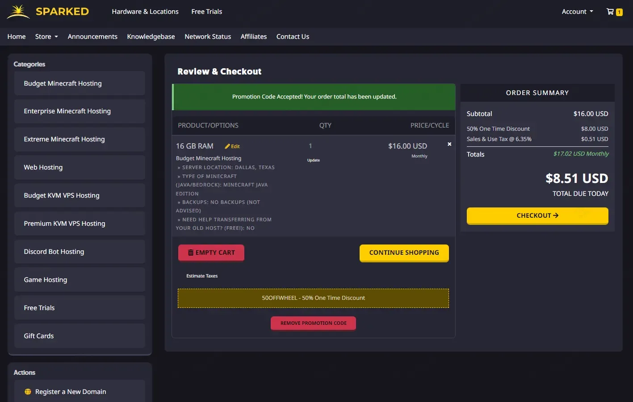
Task: Expand the Account dropdown
Action: [577, 12]
